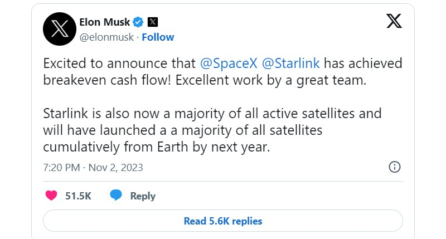The image size is (446, 239).
Task: Open the circled info icon
Action: (x=394, y=167)
